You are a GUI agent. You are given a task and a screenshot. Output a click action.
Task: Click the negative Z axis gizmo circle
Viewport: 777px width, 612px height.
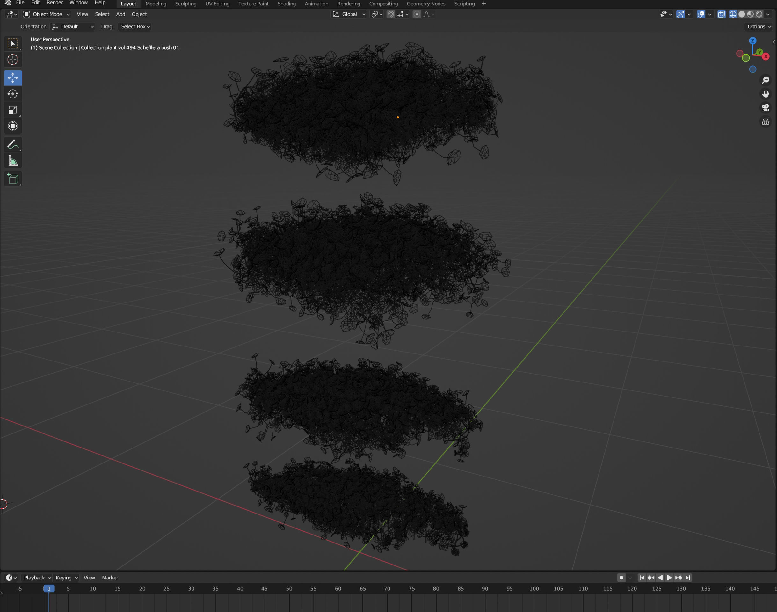(x=753, y=69)
